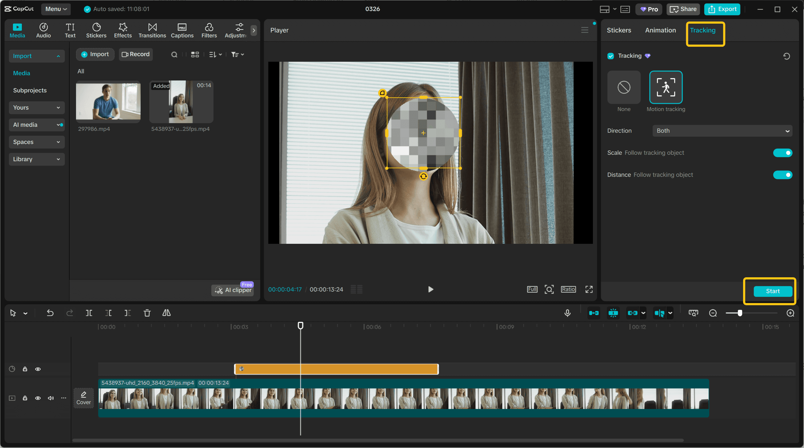The width and height of the screenshot is (804, 448).
Task: Disable Distance follow tracking object toggle
Action: [x=782, y=175]
